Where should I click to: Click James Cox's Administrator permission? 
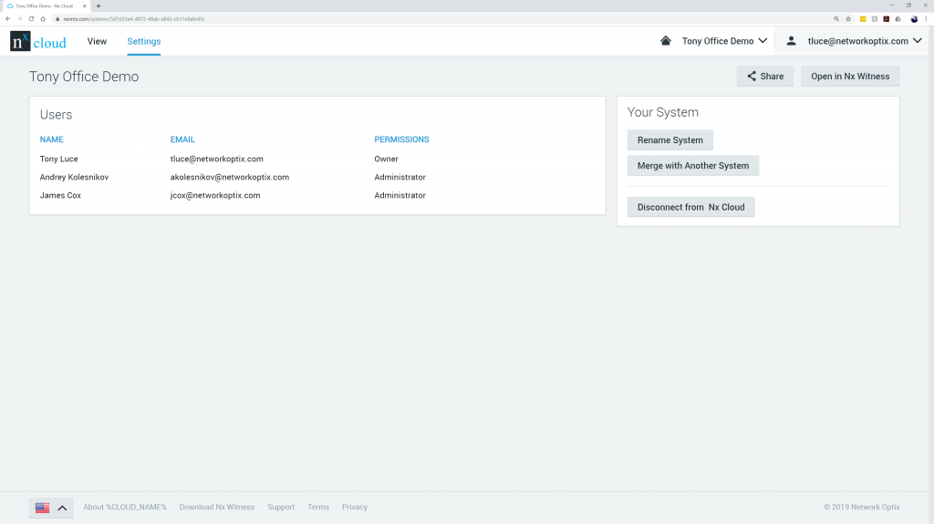[x=400, y=195]
